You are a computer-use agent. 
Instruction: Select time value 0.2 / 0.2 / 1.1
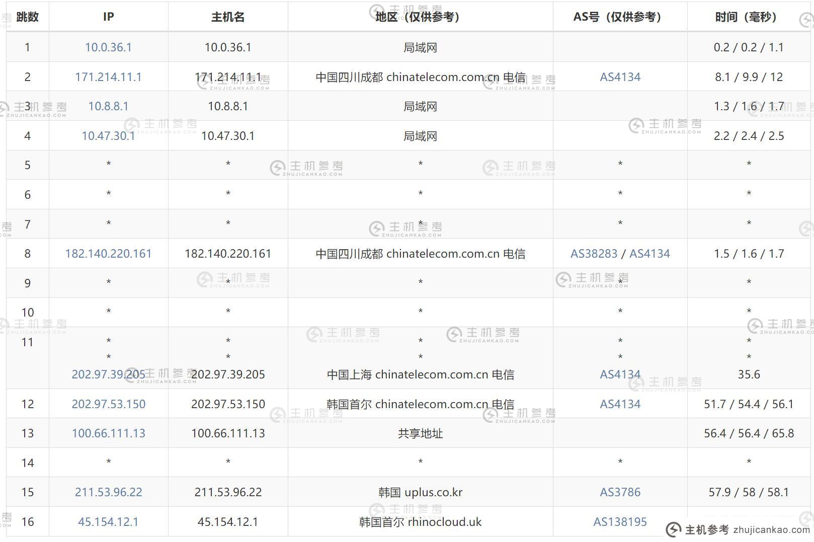tap(749, 47)
